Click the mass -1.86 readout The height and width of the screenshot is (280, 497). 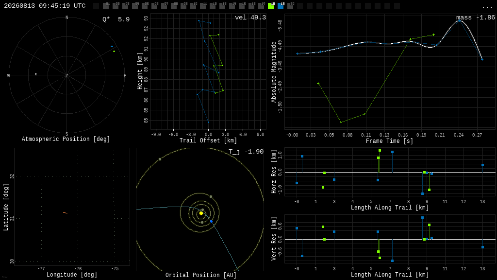point(476,17)
